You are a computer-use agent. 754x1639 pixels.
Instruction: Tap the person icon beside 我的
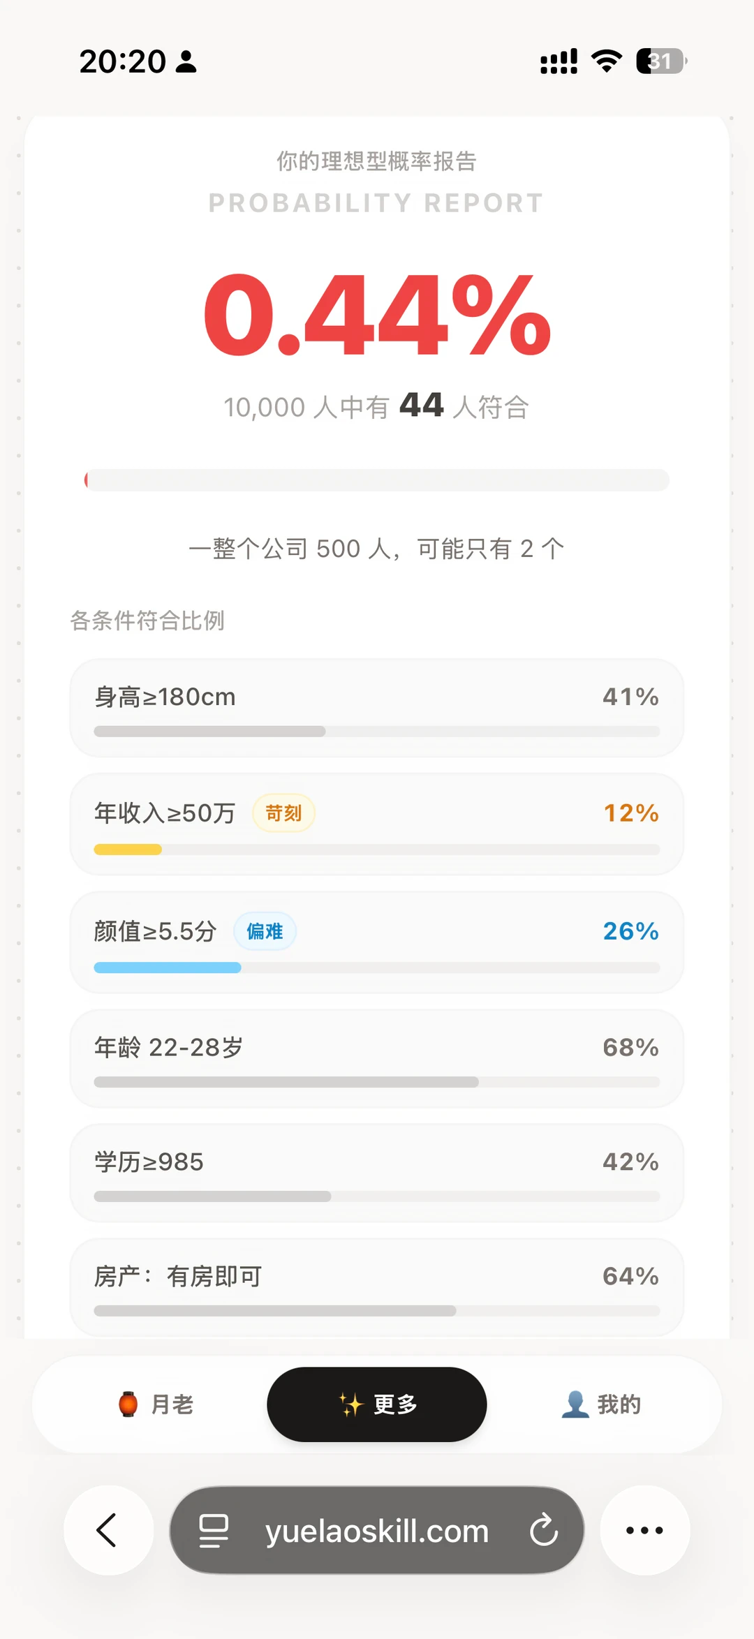[575, 1404]
